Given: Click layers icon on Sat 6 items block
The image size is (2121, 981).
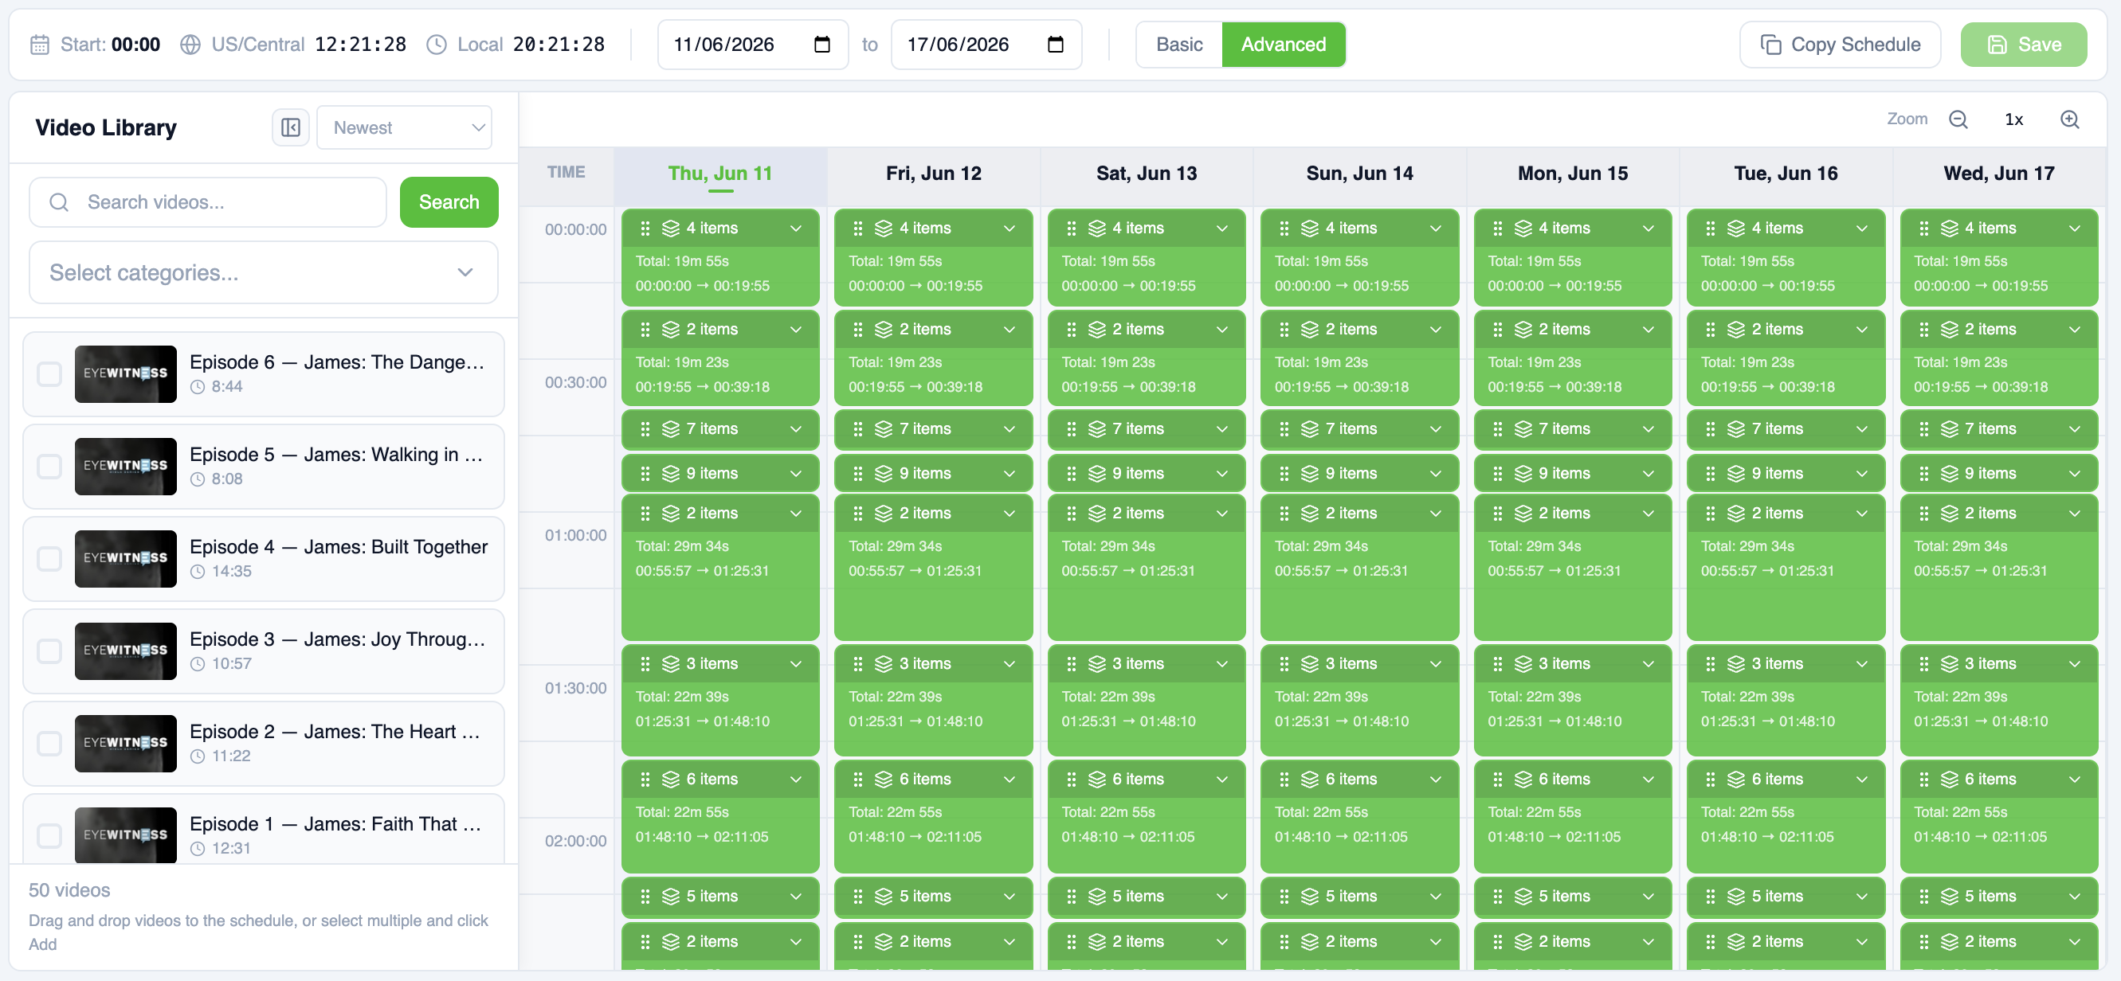Looking at the screenshot, I should click(x=1096, y=779).
